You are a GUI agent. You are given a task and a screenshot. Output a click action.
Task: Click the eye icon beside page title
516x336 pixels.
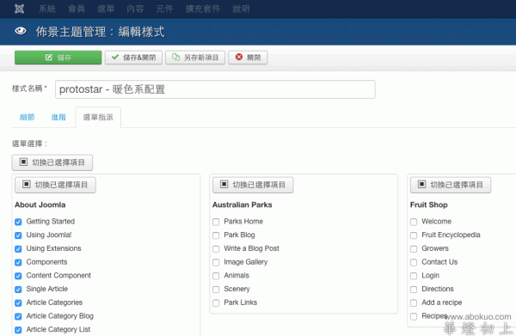click(x=21, y=31)
